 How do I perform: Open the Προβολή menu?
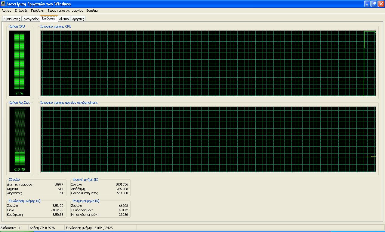pos(37,10)
